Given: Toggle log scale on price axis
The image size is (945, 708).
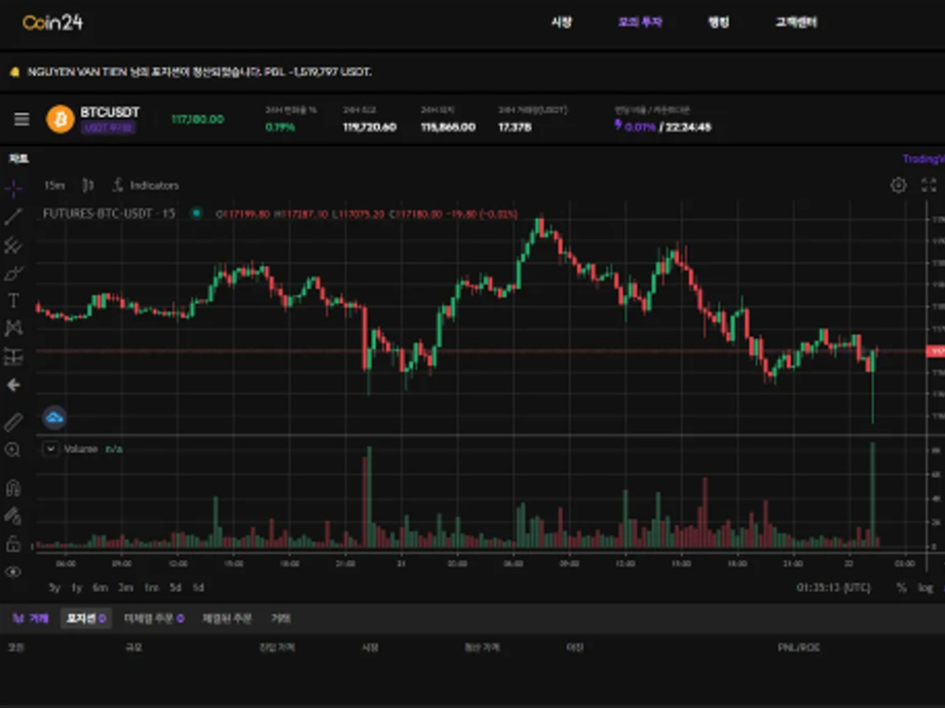Looking at the screenshot, I should tap(925, 587).
